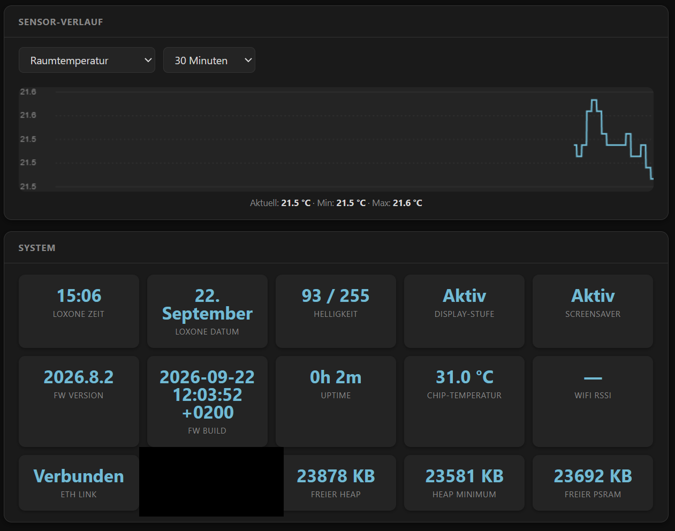Click the Verbunden ETH Link status
Screen dimensions: 675x531
[x=79, y=476]
